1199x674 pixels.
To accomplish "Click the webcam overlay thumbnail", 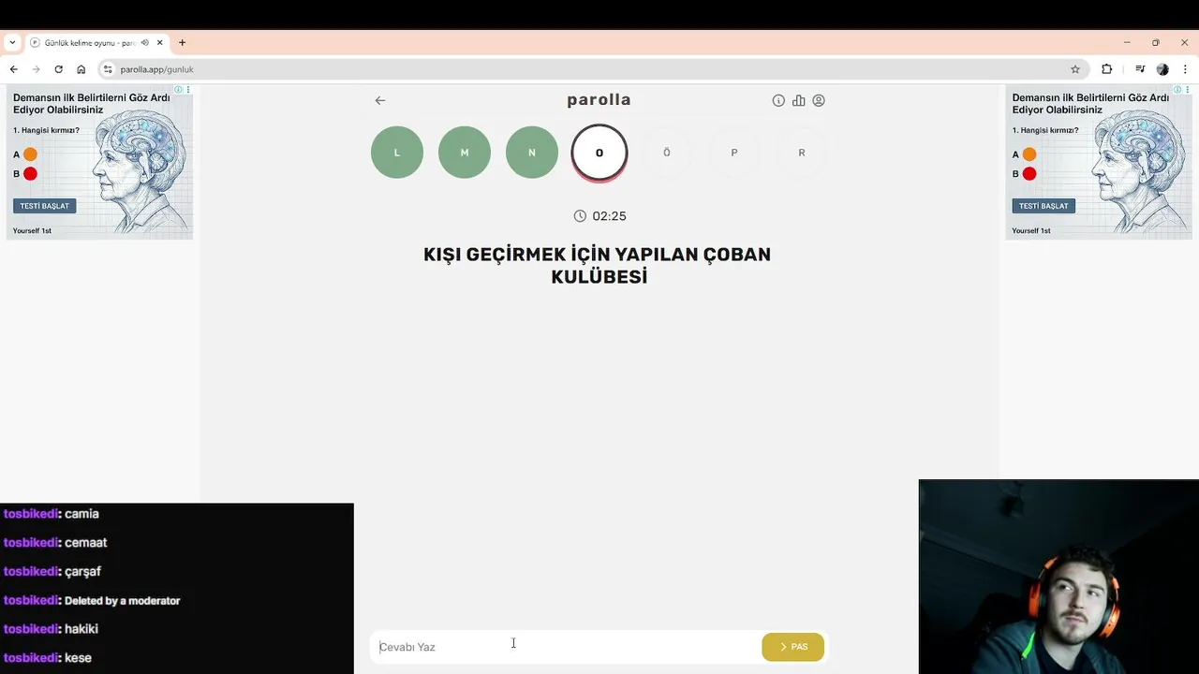I will point(1058,577).
